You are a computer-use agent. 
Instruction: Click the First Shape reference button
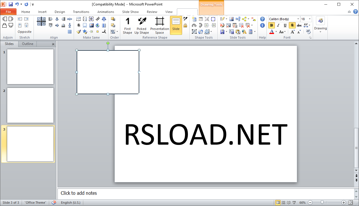click(127, 26)
